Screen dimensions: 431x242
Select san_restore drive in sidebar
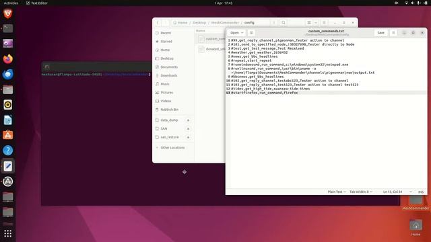coord(169,137)
